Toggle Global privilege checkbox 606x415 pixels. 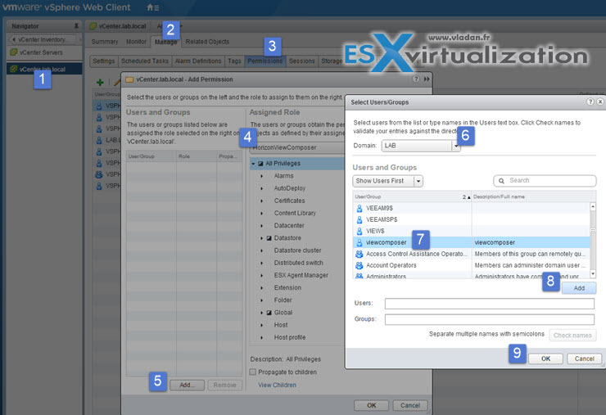tap(269, 313)
